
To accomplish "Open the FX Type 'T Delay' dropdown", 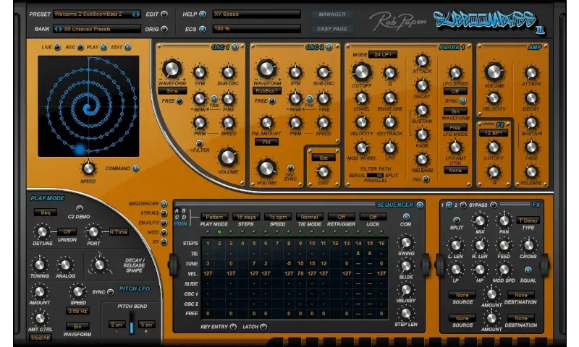I will (528, 220).
